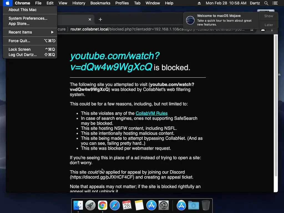Click Later on Mojave notification
Viewport: 284px width, 213px height.
pos(268,25)
